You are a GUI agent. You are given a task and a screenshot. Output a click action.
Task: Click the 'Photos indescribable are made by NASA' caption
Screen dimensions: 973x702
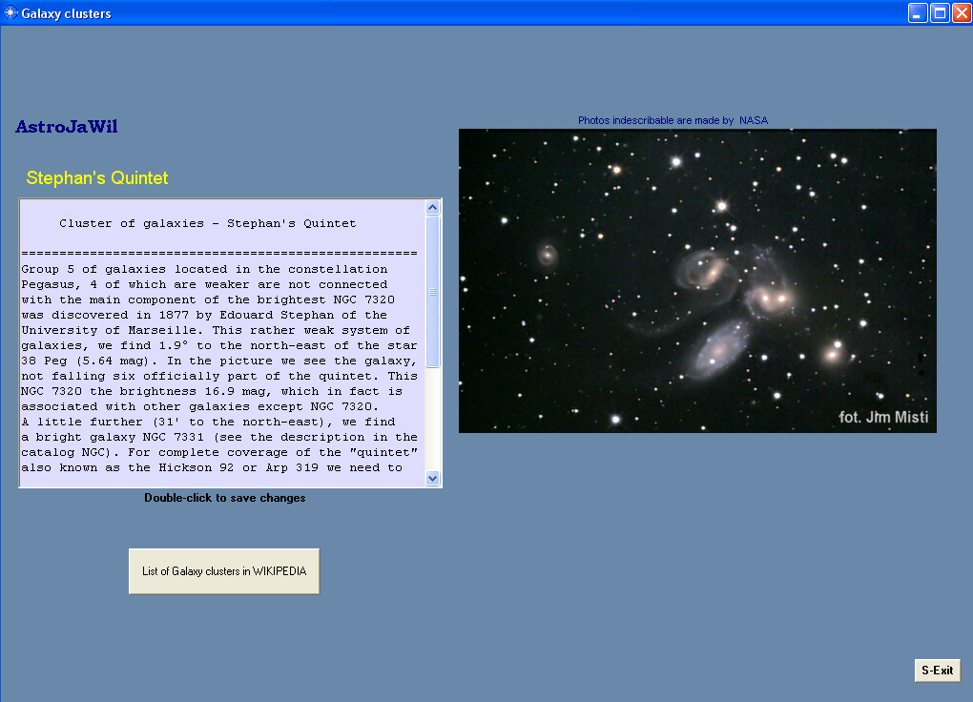click(x=673, y=120)
